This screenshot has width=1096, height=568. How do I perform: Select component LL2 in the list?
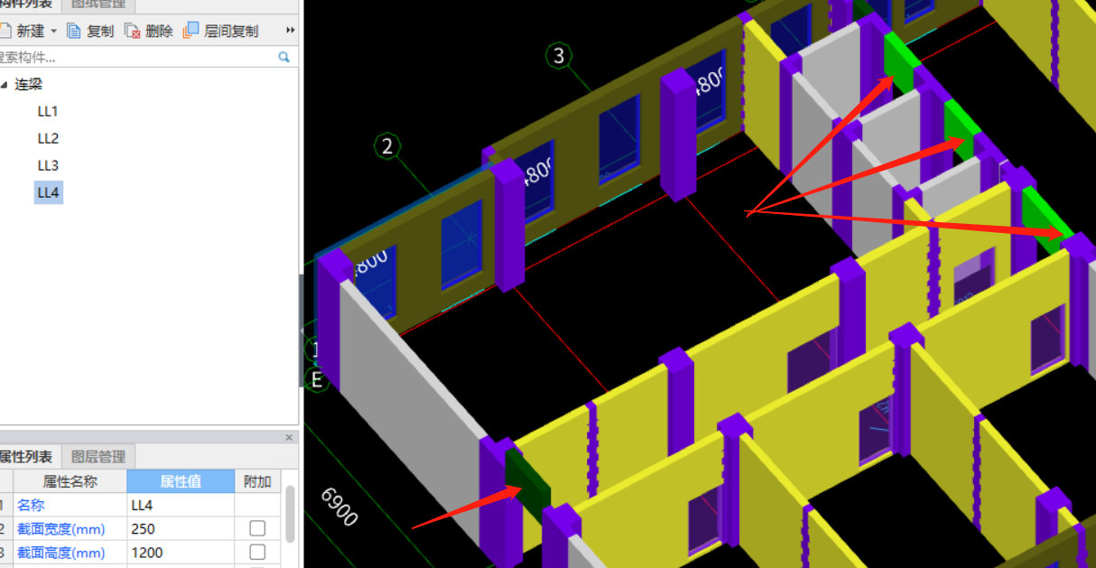point(48,138)
